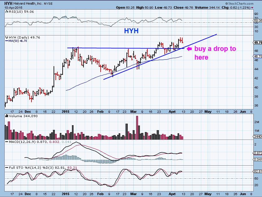
Task: Click the Chg -0.62 (-1.23%) value
Action: point(236,7)
